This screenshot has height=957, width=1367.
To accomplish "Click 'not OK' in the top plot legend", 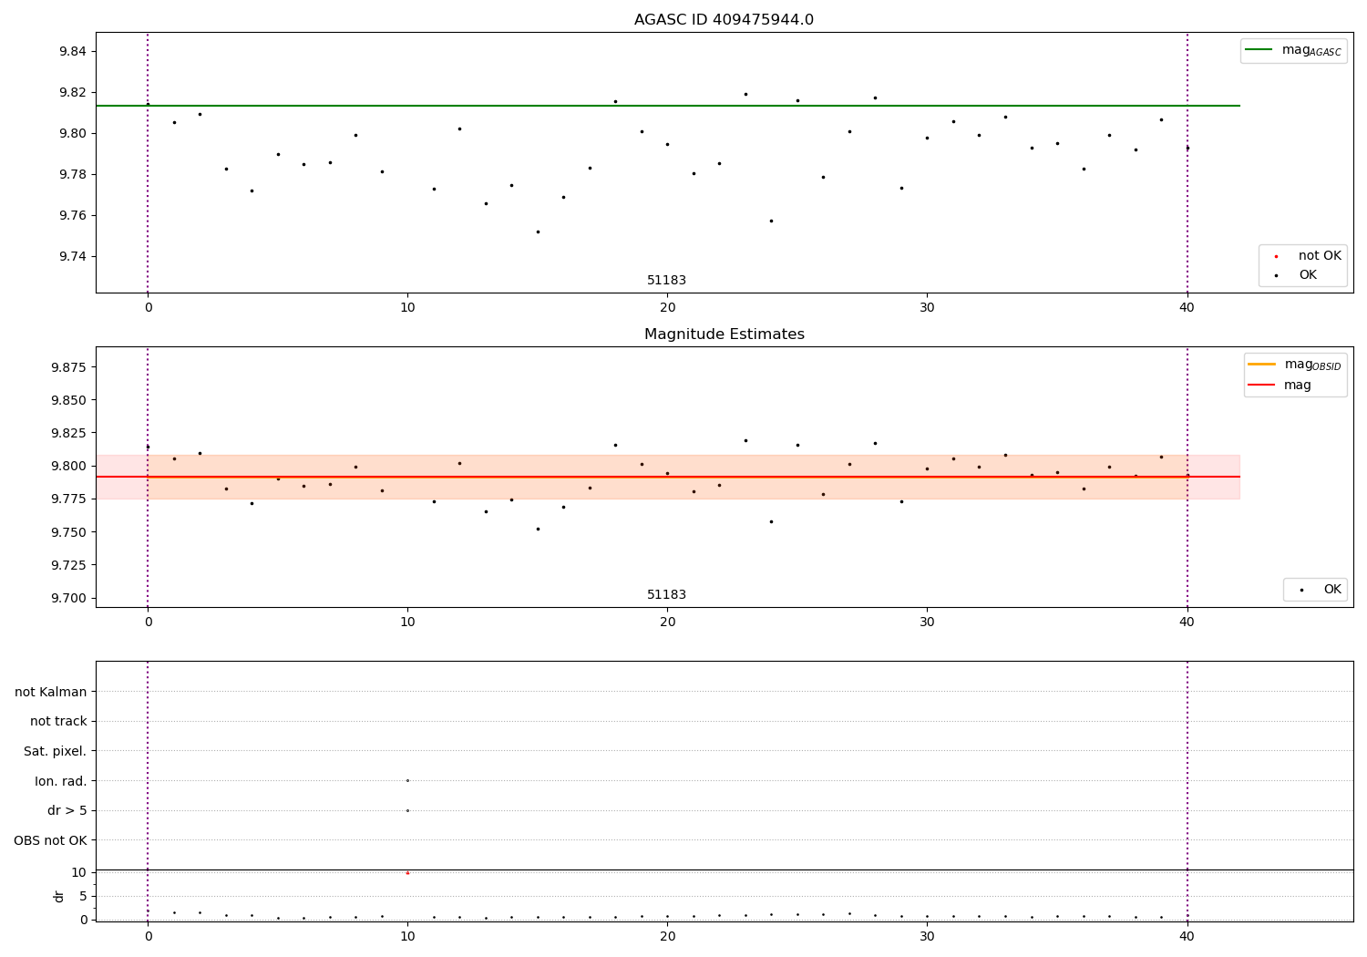I will [1320, 256].
